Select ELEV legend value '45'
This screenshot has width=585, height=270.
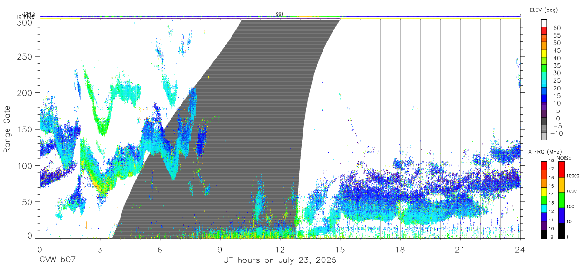[x=556, y=50]
